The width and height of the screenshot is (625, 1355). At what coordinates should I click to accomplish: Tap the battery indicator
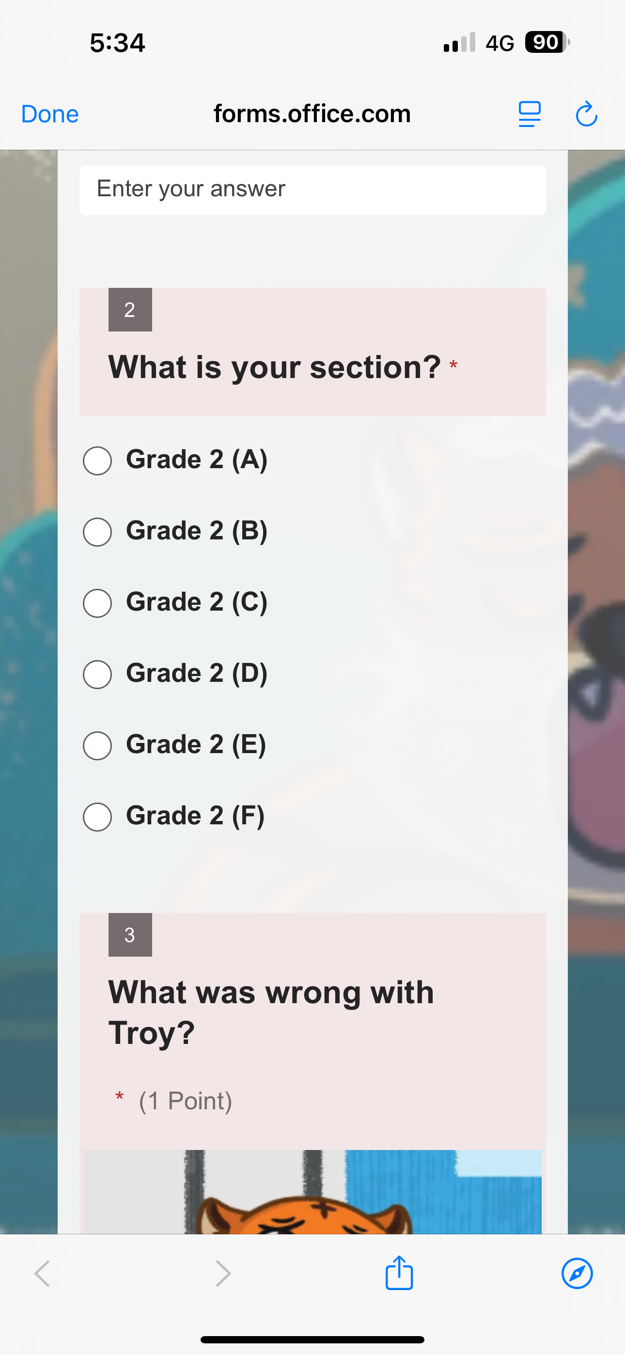click(547, 43)
